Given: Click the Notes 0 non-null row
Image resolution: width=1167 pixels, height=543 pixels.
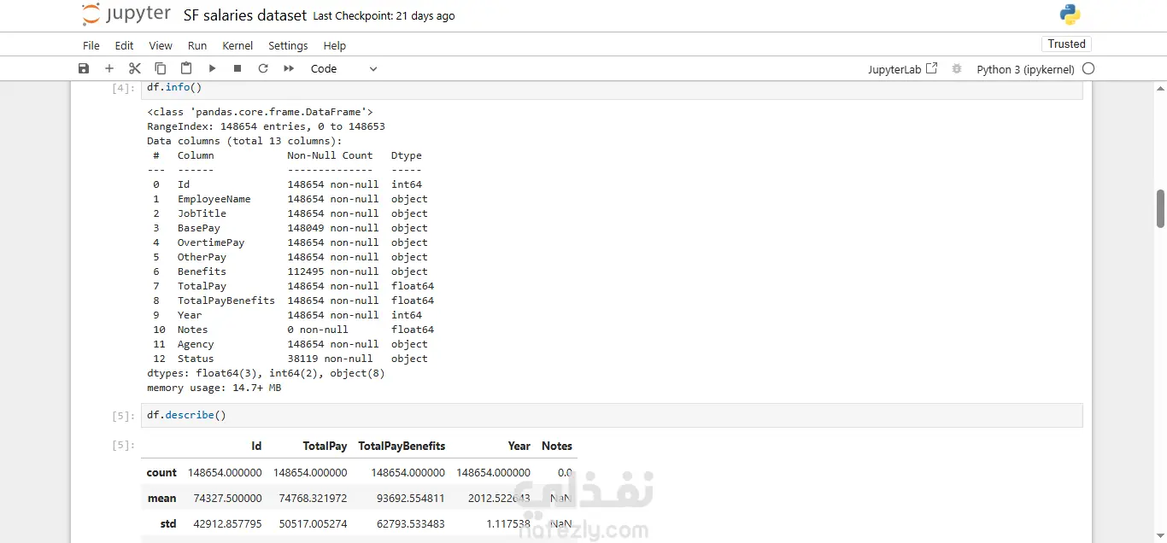Looking at the screenshot, I should pos(293,330).
